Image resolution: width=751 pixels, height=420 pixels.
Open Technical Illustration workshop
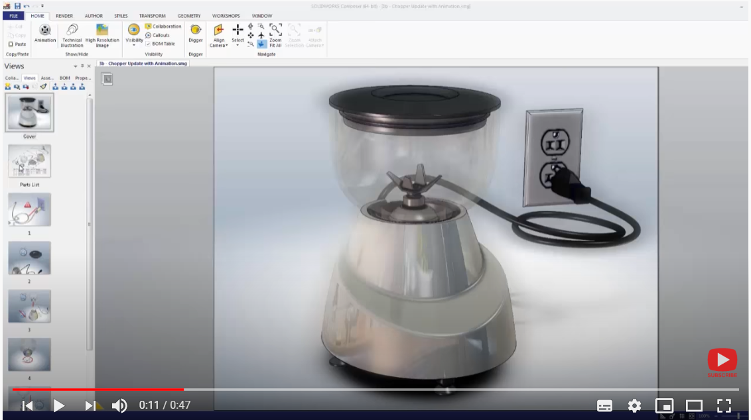coord(72,30)
